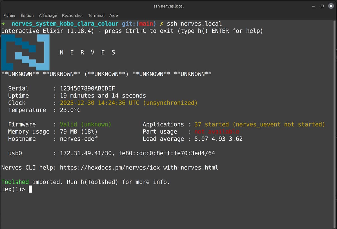This screenshot has height=229, width=337.
Task: Click the cursor at the iex(1)> prompt
Action: point(31,189)
